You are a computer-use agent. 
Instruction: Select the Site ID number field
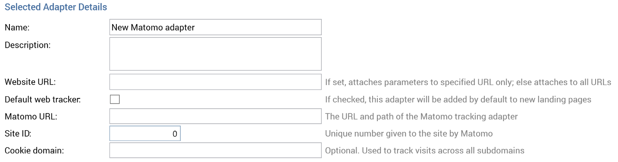(145, 133)
